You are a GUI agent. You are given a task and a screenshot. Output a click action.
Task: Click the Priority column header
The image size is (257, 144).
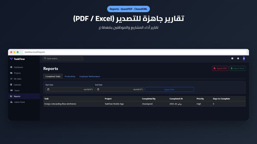tap(200, 99)
